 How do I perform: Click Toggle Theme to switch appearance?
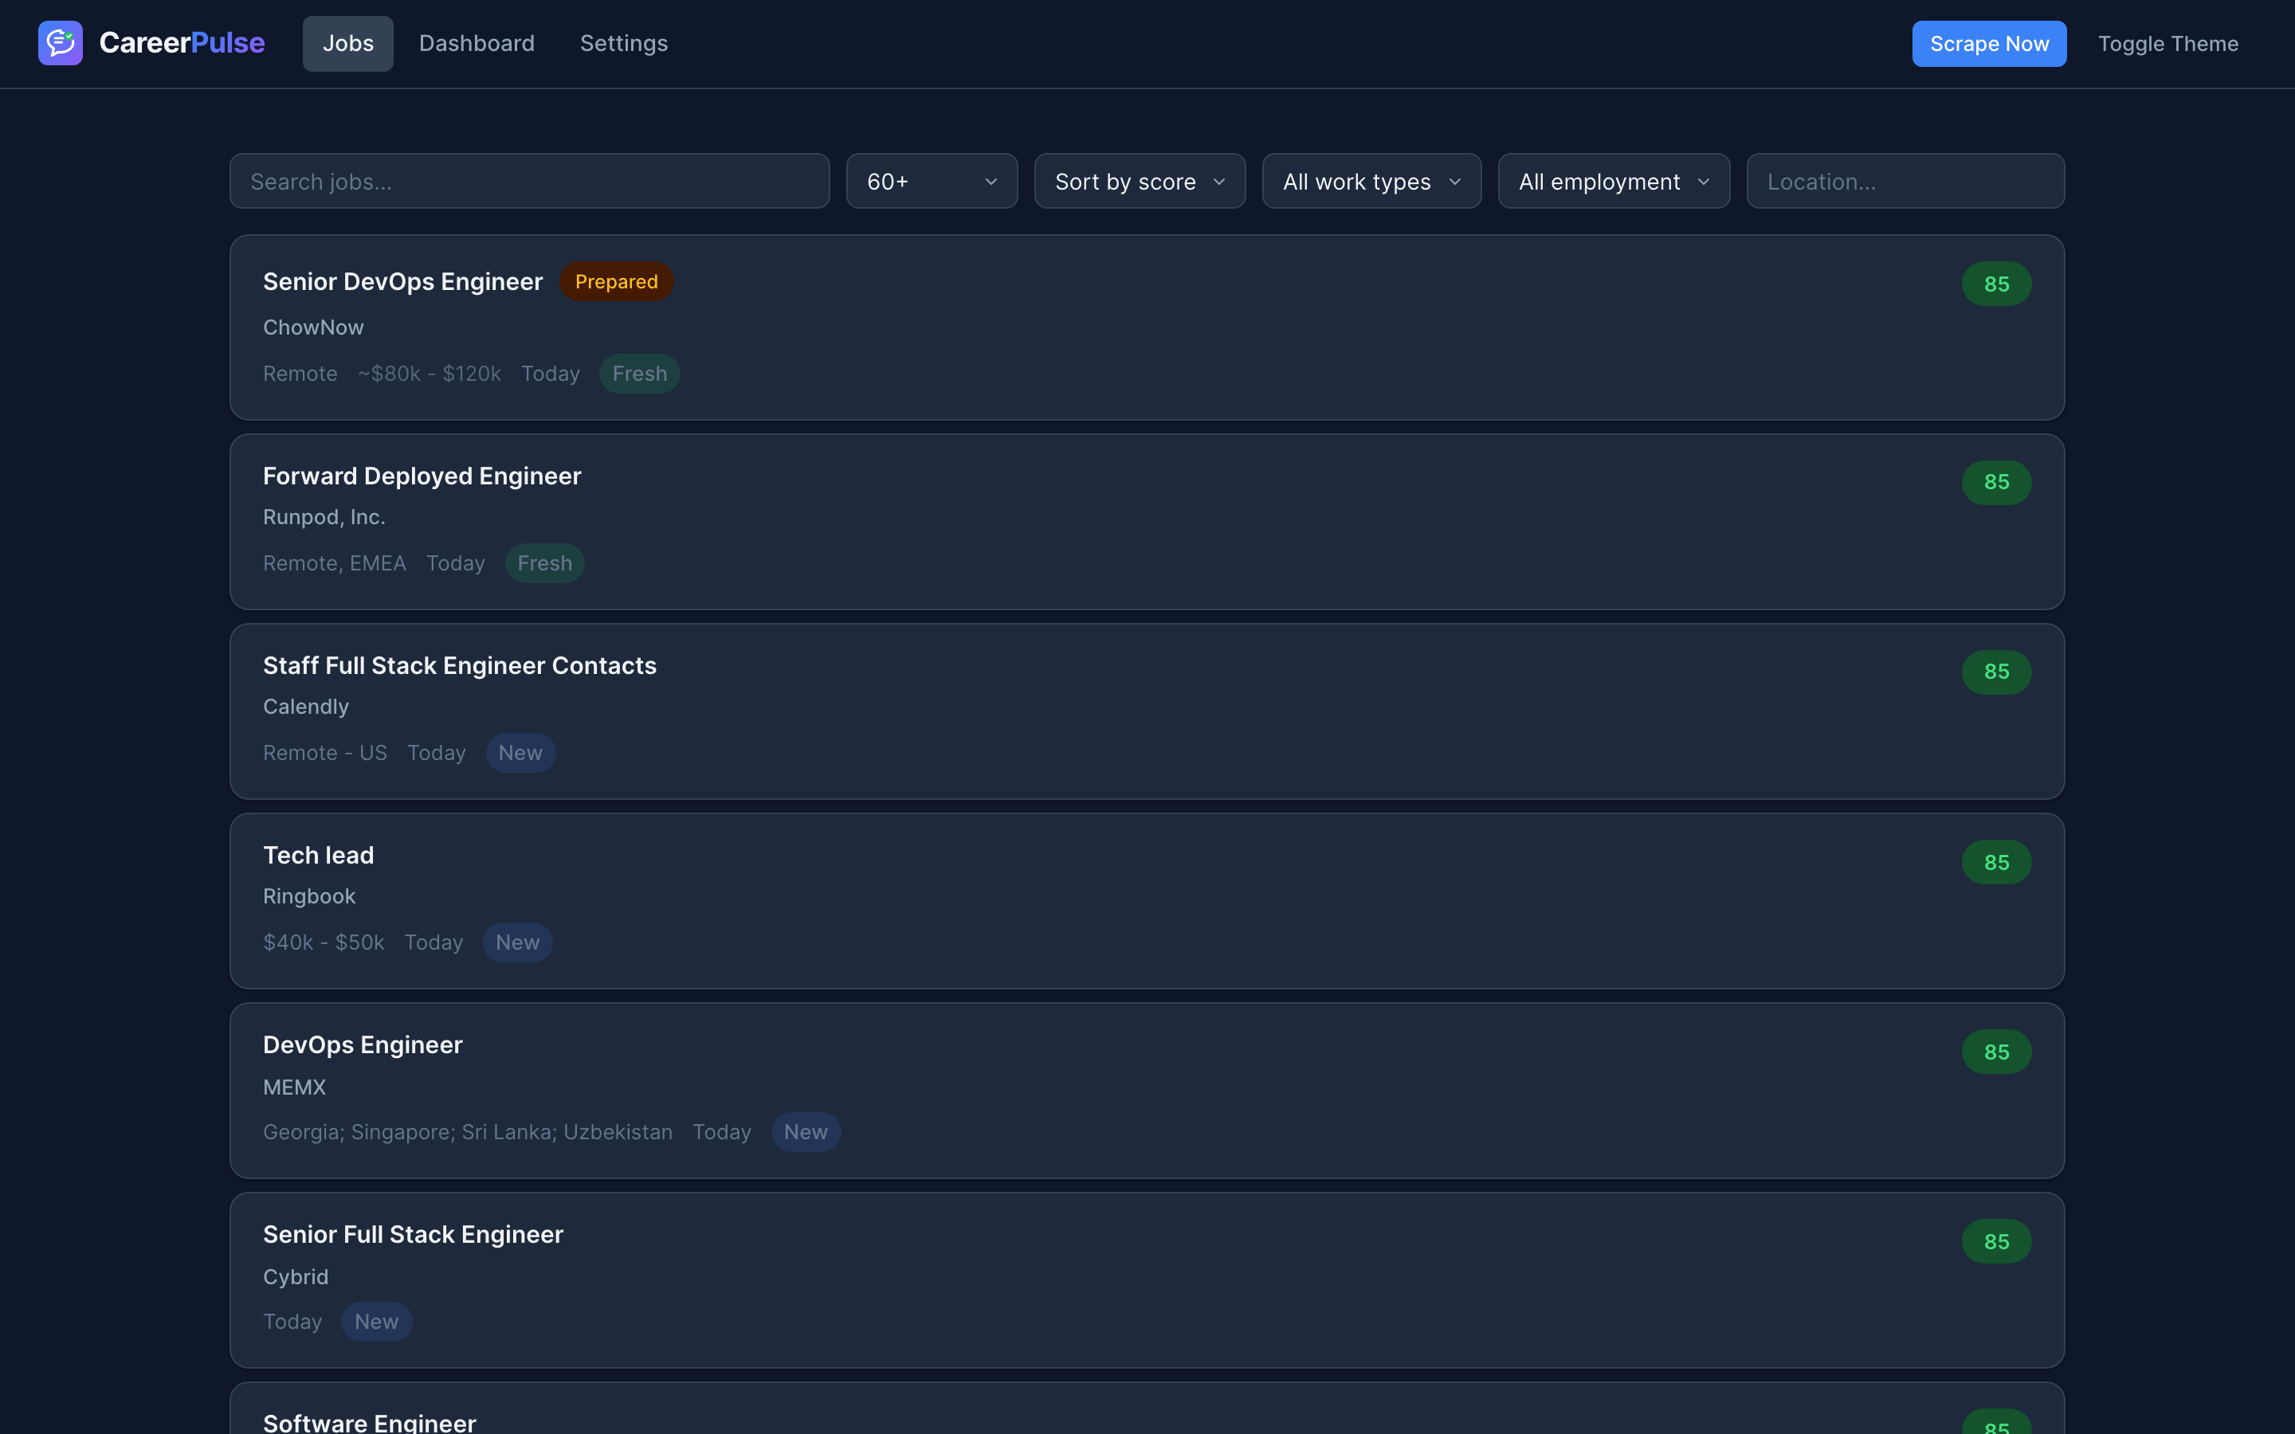pos(2168,43)
